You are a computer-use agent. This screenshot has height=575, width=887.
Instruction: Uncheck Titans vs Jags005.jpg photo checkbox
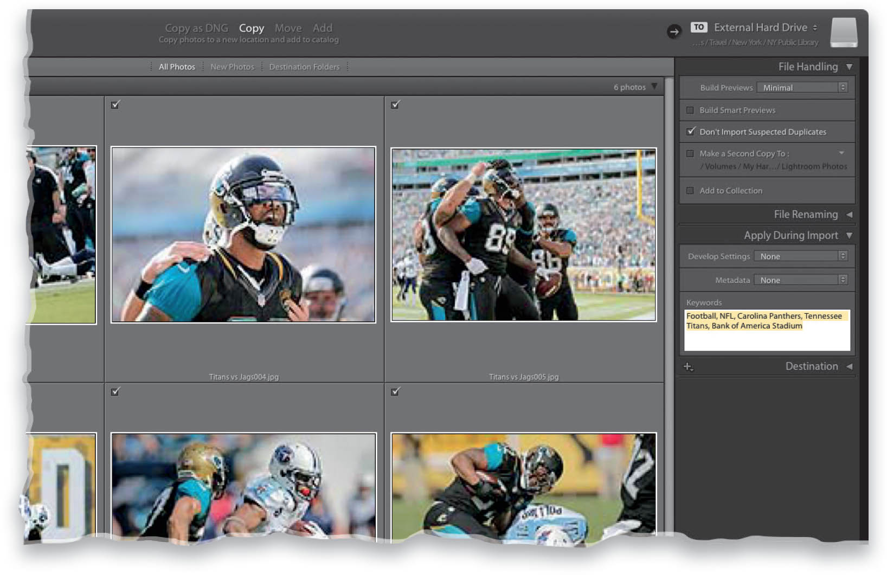tap(395, 105)
